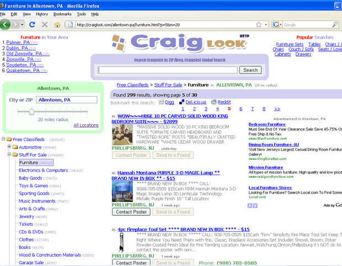Viewport: 342px width, 266px height.
Task: Click the URL address bar
Action: pyautogui.click(x=166, y=25)
